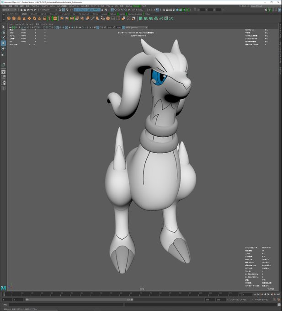Create a polygon sphere from the shelf
This screenshot has width=282, height=311.
pos(9,18)
